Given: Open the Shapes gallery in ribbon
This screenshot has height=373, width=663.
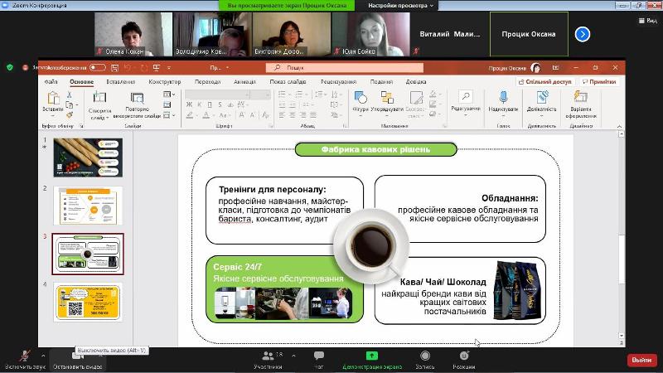Looking at the screenshot, I should click(361, 99).
